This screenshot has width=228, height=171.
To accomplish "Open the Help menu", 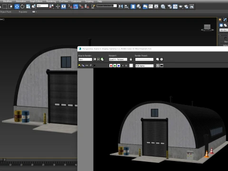I will pyautogui.click(x=100, y=1).
